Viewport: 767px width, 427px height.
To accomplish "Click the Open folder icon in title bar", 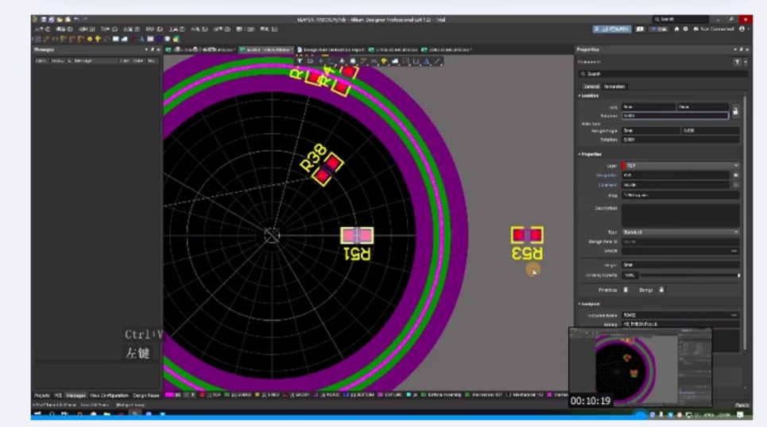I will tap(59, 20).
